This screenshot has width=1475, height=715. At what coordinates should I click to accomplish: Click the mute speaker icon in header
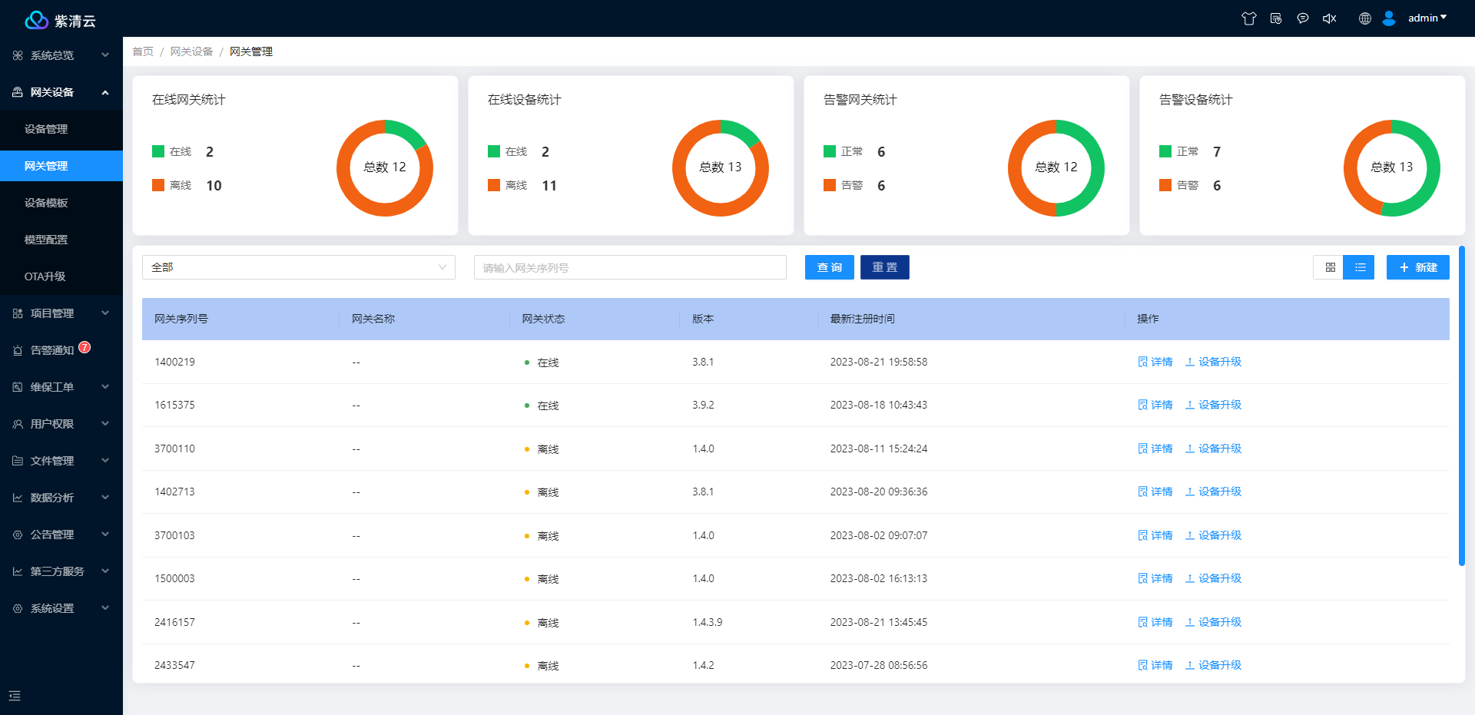click(x=1330, y=18)
